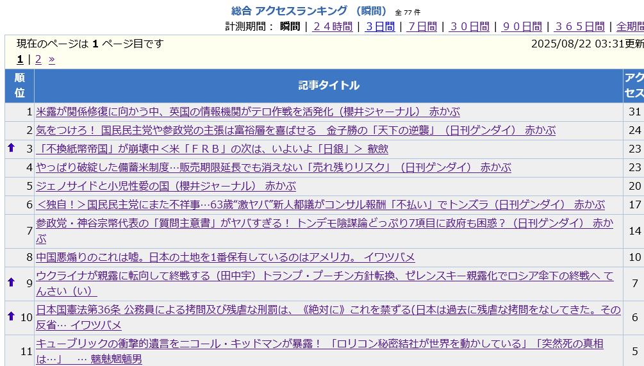Click the 総合 アクセスランキング (瞬間) heading
644x366 pixels.
[309, 11]
